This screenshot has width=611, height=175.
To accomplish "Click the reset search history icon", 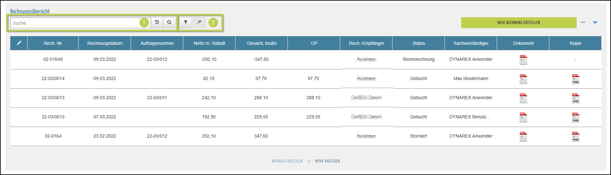I will click(157, 22).
